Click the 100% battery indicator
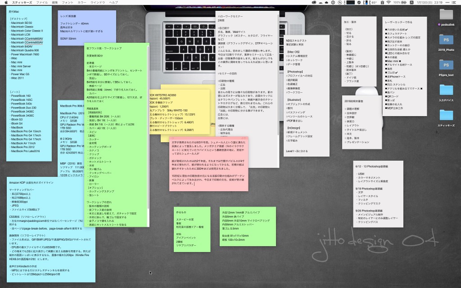 pos(400,2)
